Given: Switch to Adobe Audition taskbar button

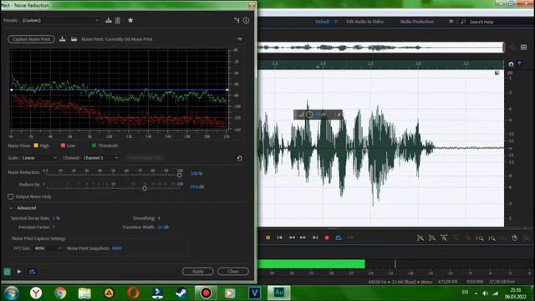Looking at the screenshot, I should [x=278, y=293].
